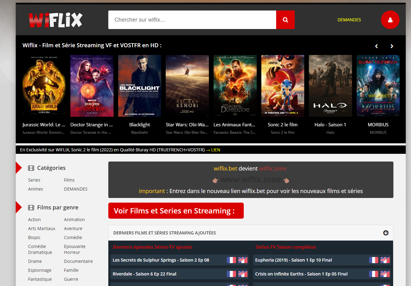411x286 pixels.
Task: Click the Séries-TV Saison complètes heading
Action: point(286,247)
